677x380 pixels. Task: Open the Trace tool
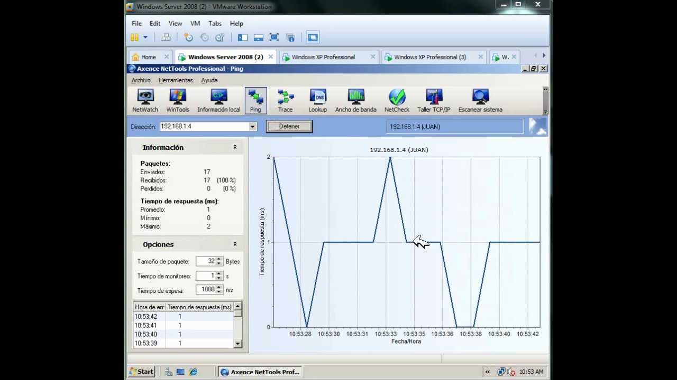tap(286, 100)
